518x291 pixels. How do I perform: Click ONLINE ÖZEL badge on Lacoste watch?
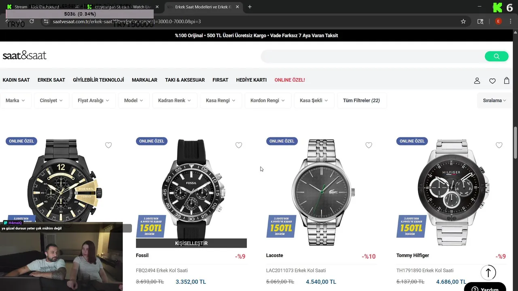click(282, 141)
